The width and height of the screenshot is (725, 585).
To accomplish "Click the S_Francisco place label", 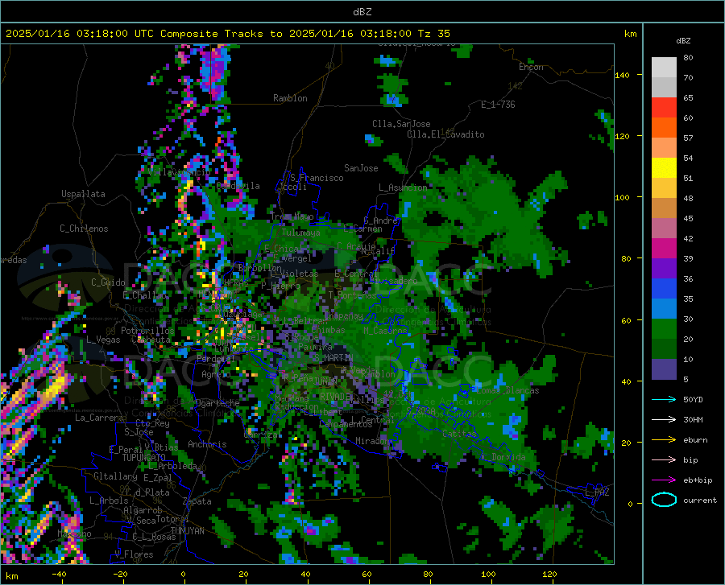I will (x=317, y=178).
